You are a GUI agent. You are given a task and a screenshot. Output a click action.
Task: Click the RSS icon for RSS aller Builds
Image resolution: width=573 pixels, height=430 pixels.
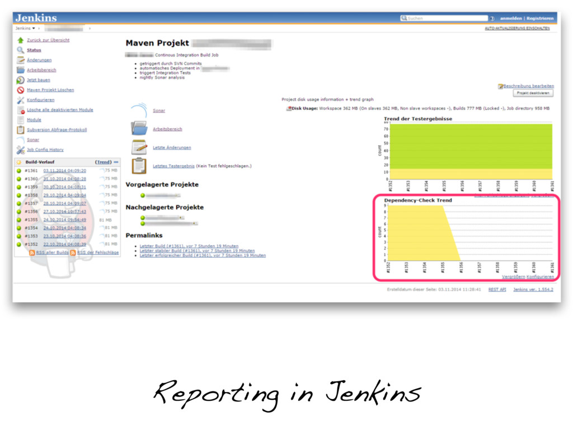[x=32, y=253]
